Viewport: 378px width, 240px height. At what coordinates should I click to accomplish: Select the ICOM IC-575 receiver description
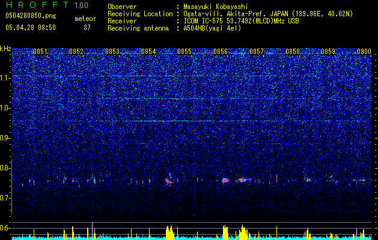tap(241, 21)
